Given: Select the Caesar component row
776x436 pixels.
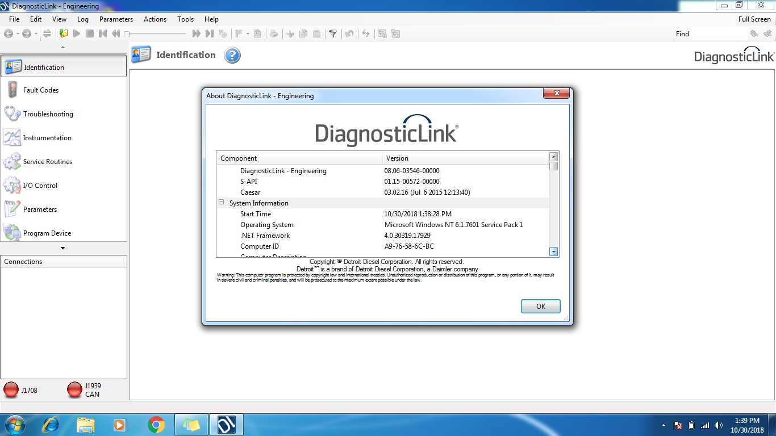Looking at the screenshot, I should (x=383, y=192).
